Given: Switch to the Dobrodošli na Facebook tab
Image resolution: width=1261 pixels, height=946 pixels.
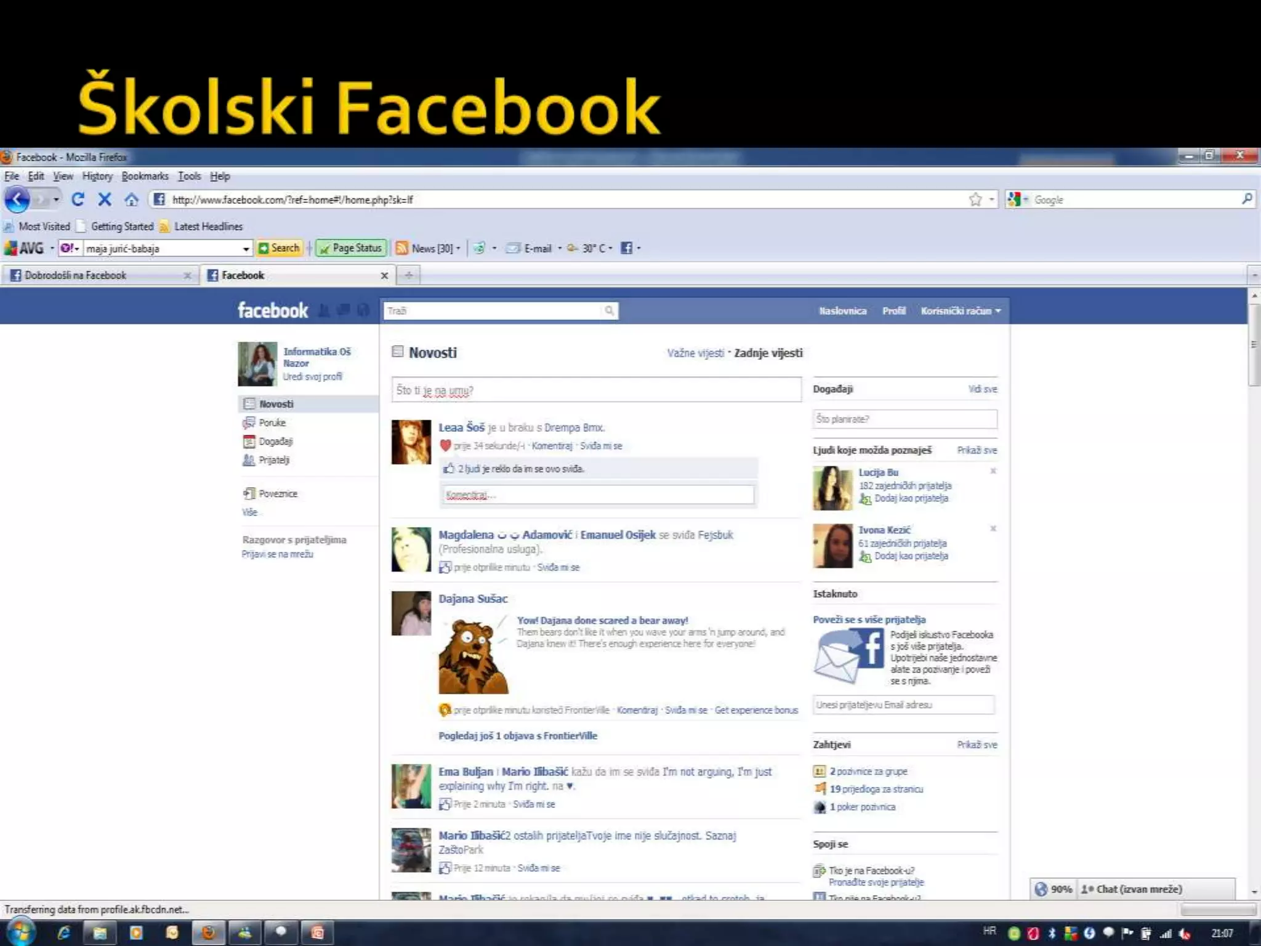Looking at the screenshot, I should 75,275.
